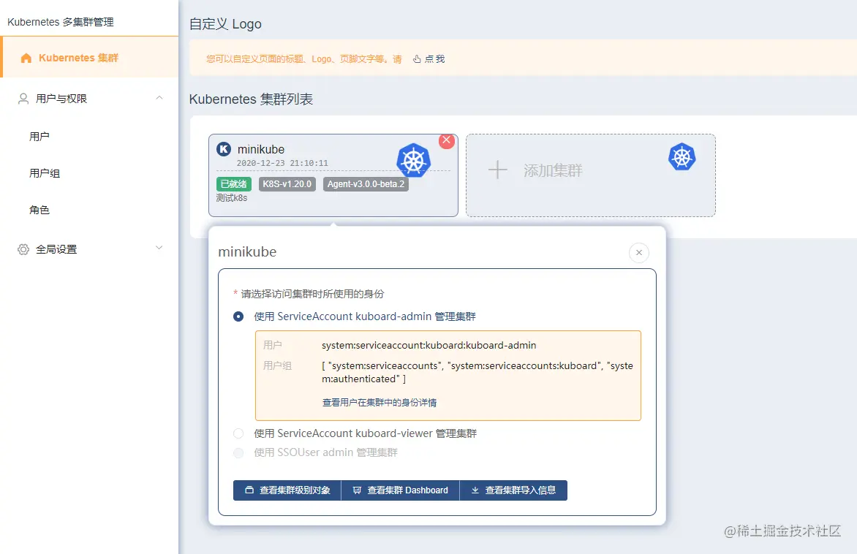Click the 已就绪 status tag

click(233, 184)
